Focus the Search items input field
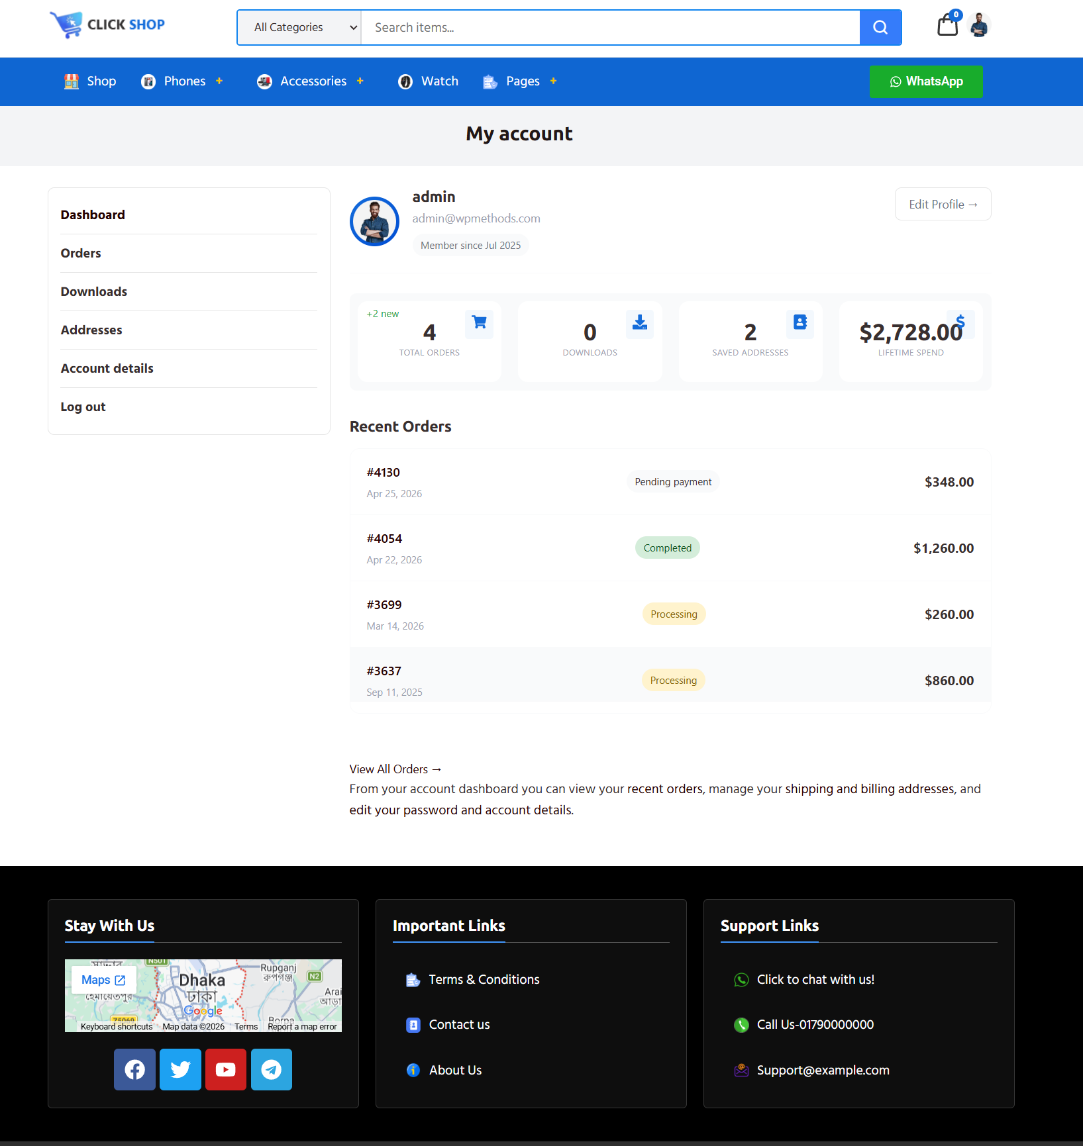1083x1146 pixels. pyautogui.click(x=609, y=28)
